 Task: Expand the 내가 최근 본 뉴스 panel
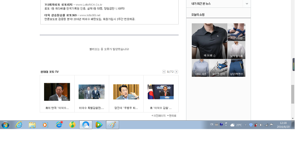pos(247,4)
